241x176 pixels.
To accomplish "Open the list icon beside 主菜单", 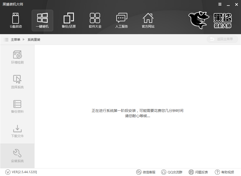I will click(6, 39).
